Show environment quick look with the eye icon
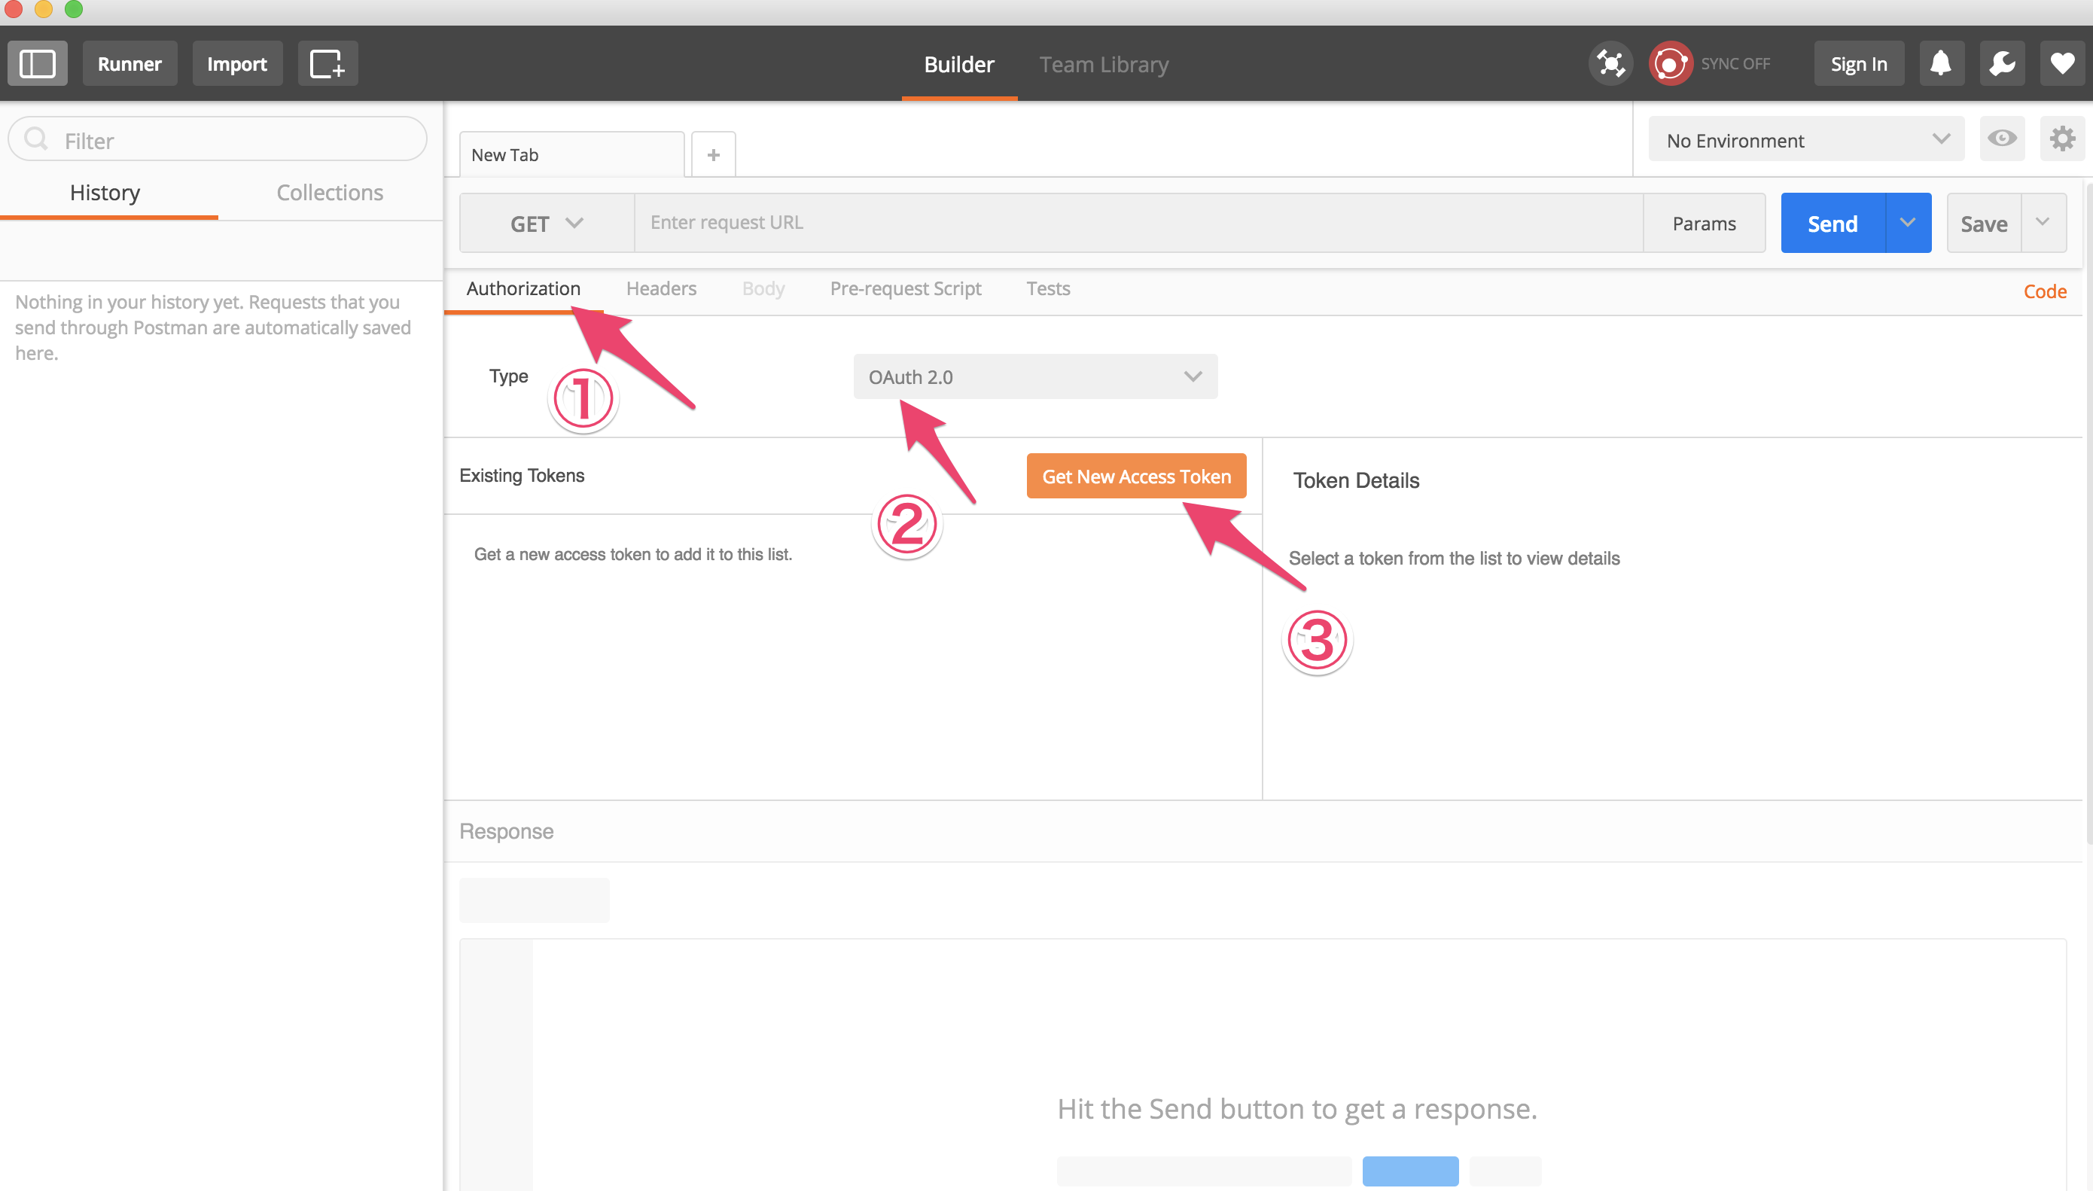Viewport: 2093px width, 1191px height. click(x=2002, y=139)
